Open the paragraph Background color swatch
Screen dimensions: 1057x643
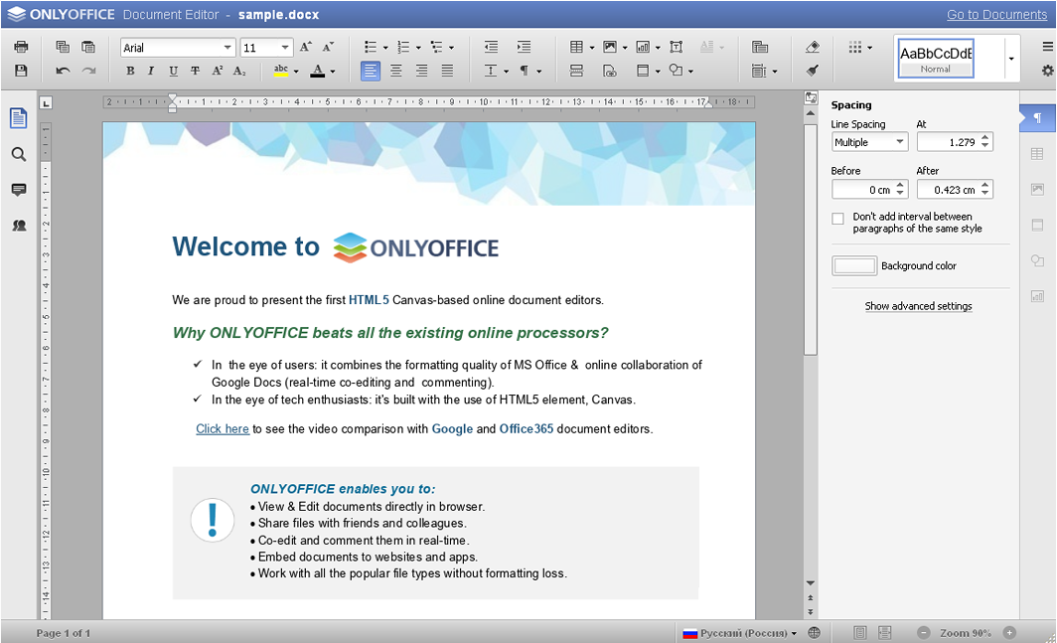(854, 265)
